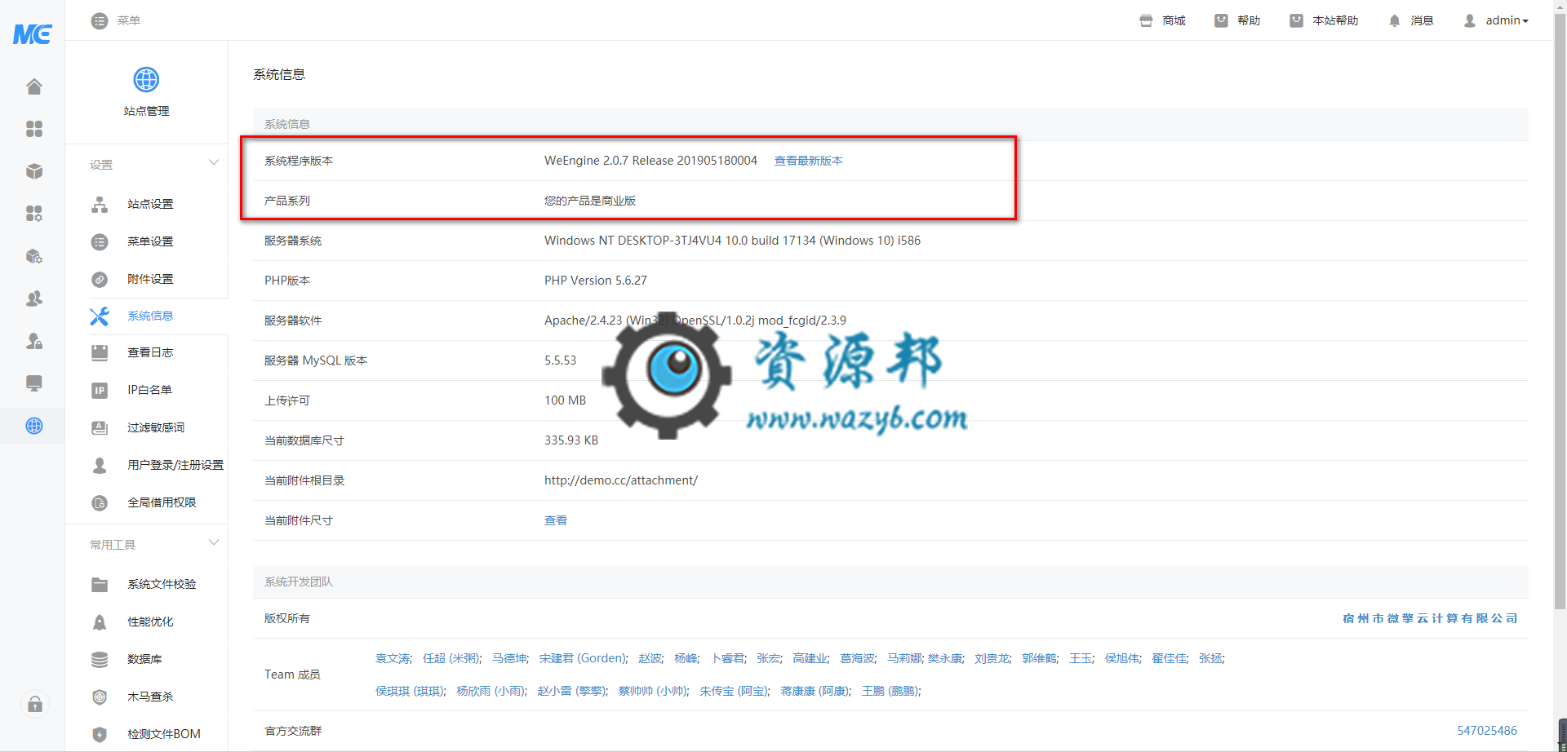
Task: Click the 附件设置 paperclip icon
Action: tap(100, 280)
